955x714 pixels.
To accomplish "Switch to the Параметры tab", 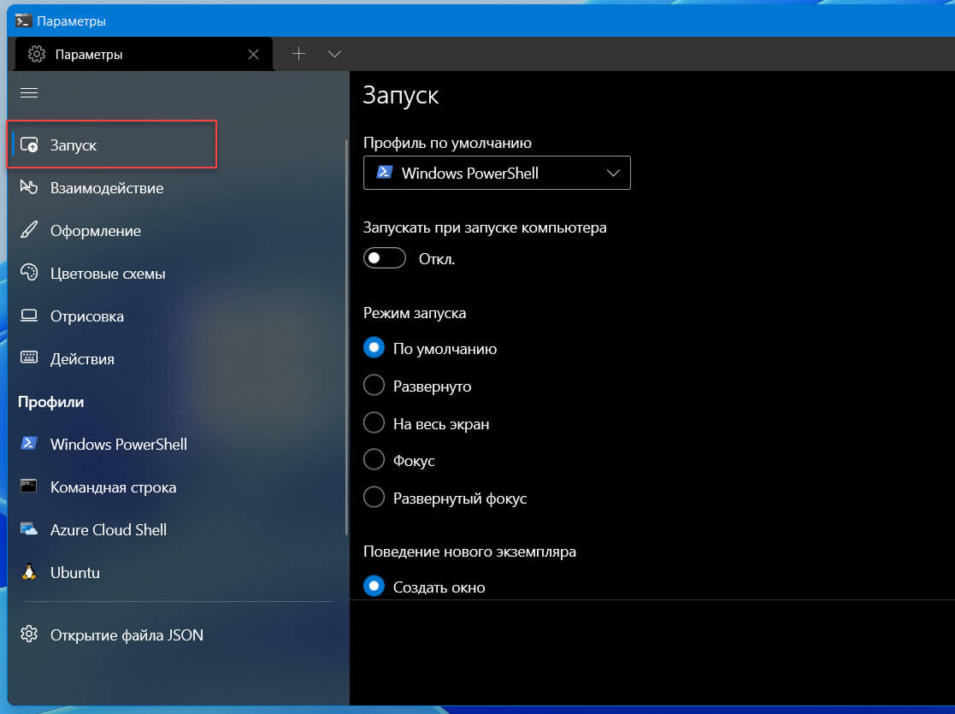I will click(144, 54).
